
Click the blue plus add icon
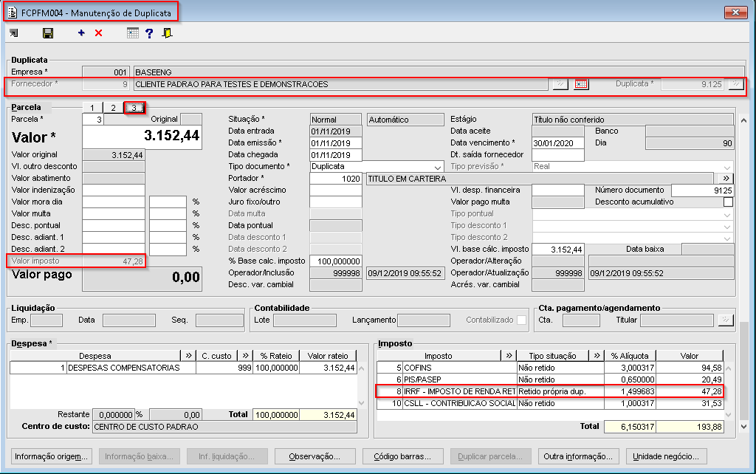pyautogui.click(x=81, y=33)
